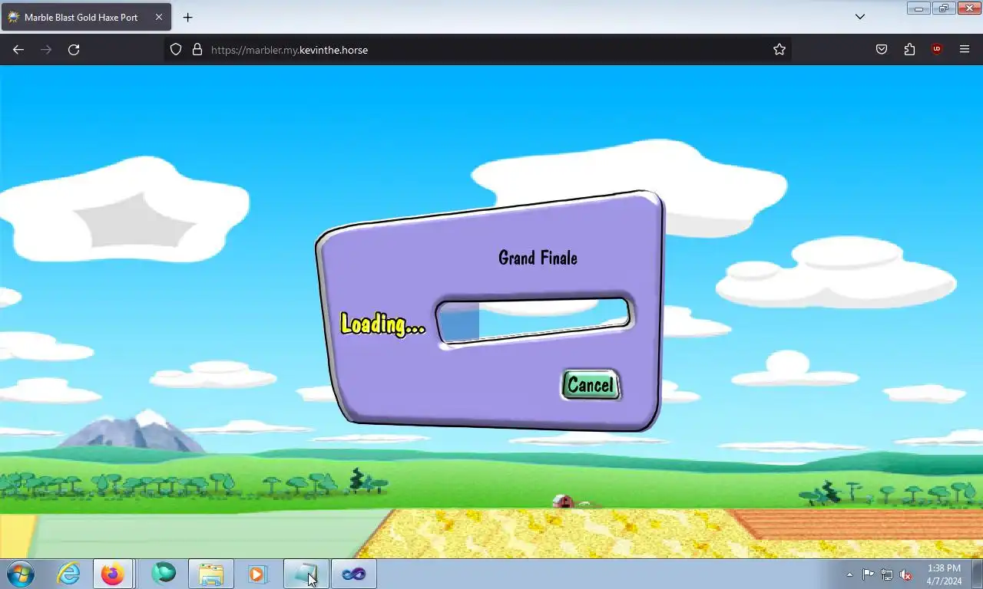Bookmark this page with the star

click(779, 49)
